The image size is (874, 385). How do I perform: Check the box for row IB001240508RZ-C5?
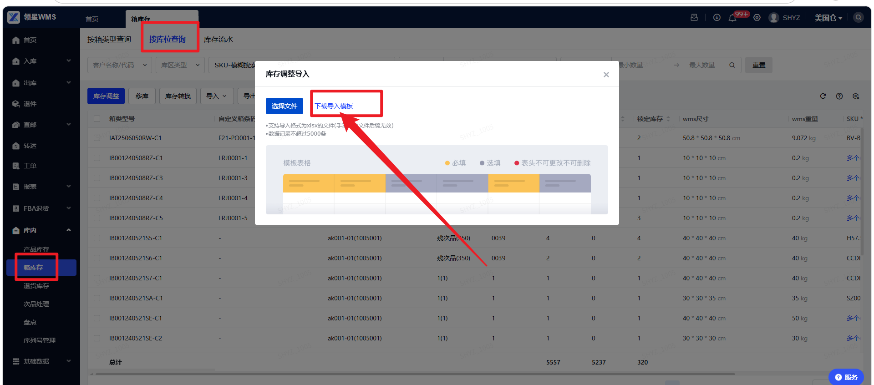97,218
